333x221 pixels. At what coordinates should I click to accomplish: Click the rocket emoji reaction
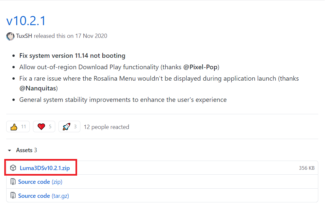pyautogui.click(x=66, y=127)
